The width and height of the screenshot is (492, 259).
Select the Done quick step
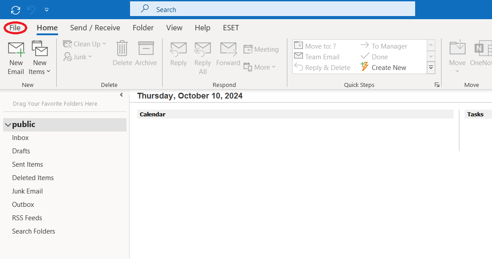(x=374, y=57)
